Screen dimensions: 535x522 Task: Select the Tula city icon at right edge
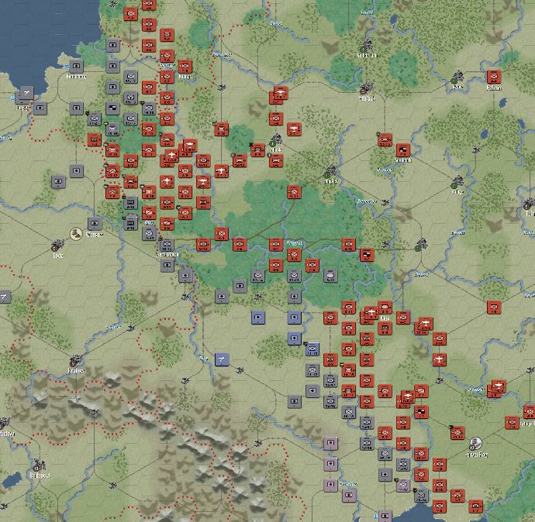click(529, 204)
